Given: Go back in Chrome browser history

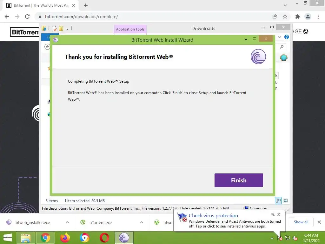Looking at the screenshot, I should [7, 17].
